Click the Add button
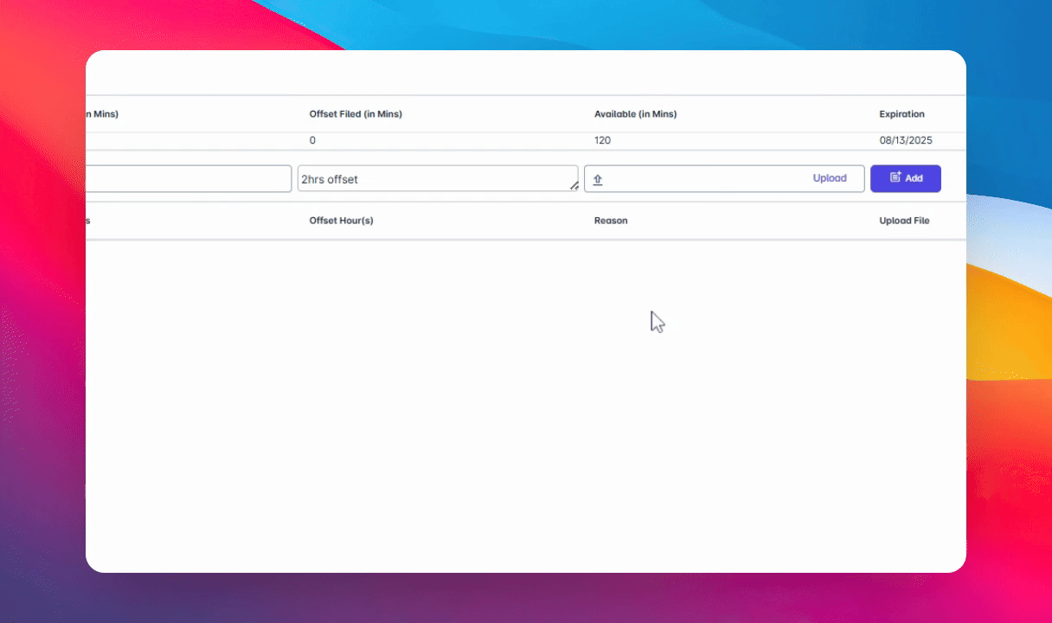 pos(906,178)
